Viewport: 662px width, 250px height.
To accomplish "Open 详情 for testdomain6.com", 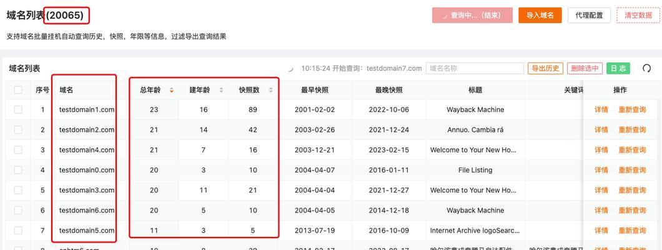I will [601, 211].
